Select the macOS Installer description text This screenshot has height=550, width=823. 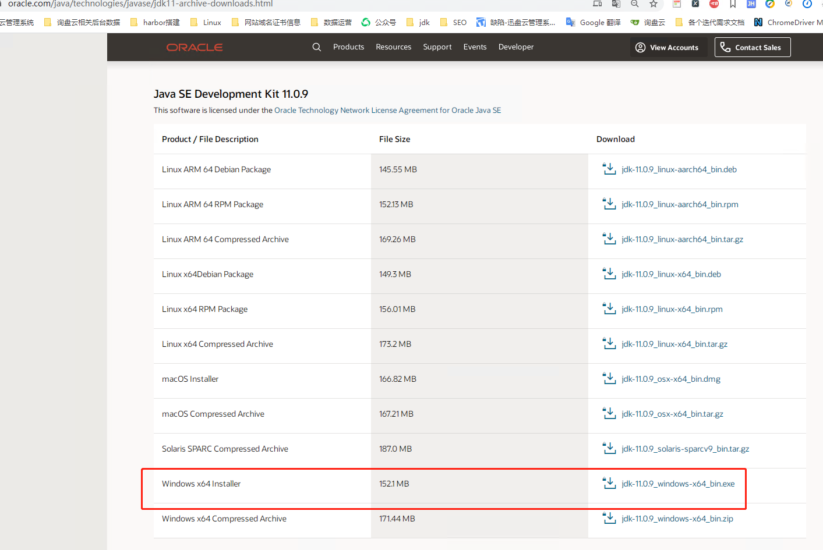(190, 379)
